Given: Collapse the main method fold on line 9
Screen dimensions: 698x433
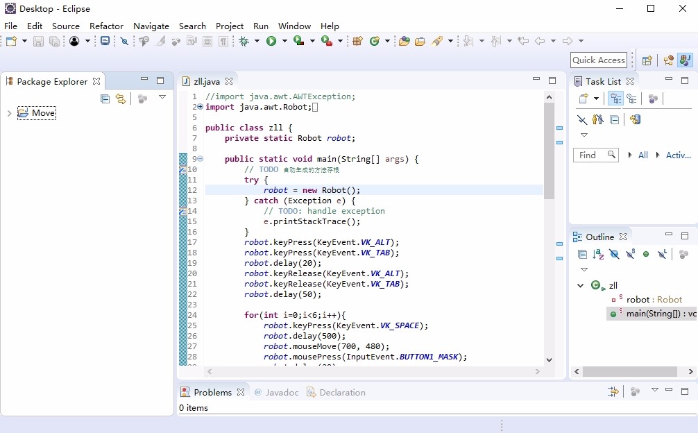Looking at the screenshot, I should coord(201,159).
